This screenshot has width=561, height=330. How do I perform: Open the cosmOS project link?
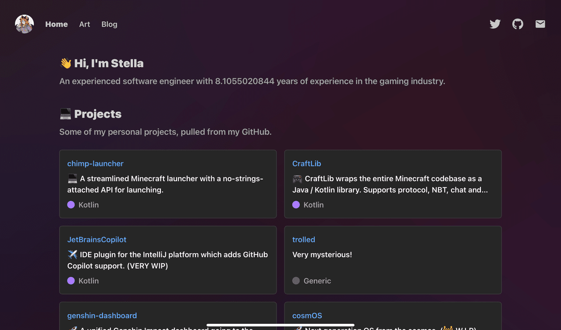pyautogui.click(x=307, y=316)
